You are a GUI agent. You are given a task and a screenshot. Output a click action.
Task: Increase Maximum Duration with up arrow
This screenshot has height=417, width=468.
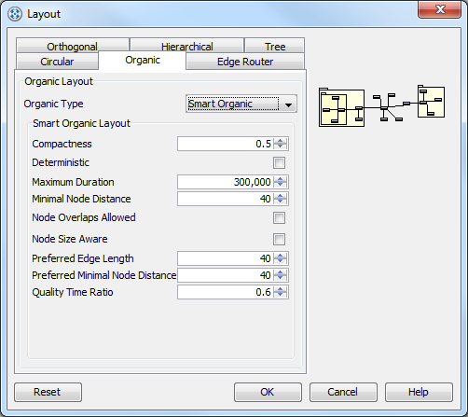(x=281, y=179)
